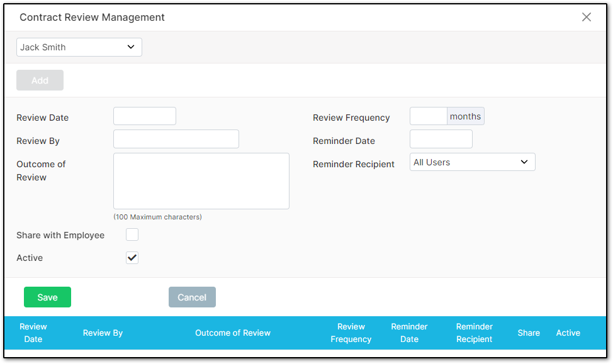This screenshot has height=364, width=613.
Task: Save the contract review
Action: [47, 297]
